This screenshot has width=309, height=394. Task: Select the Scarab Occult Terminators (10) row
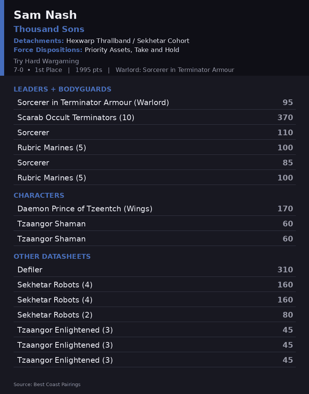point(154,118)
